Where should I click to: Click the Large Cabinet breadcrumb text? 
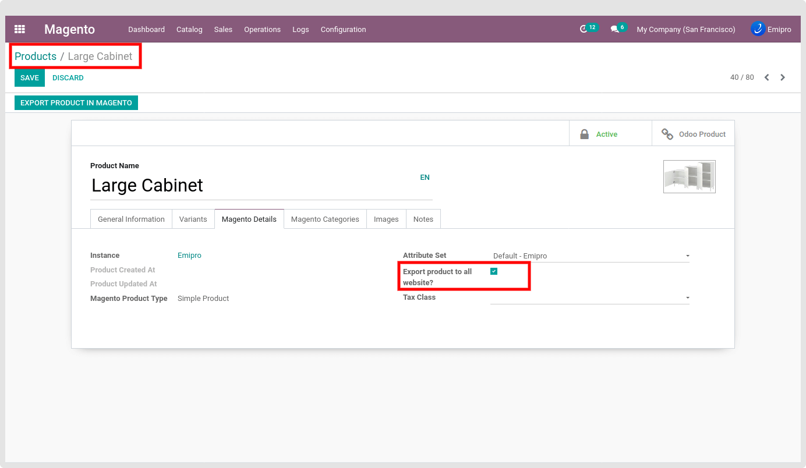tap(100, 56)
